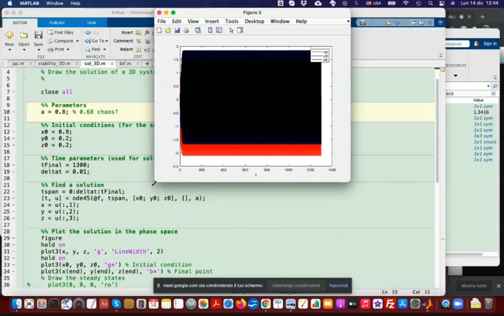The image size is (504, 316).
Task: Click the Insert function fx icon
Action: tap(147, 33)
